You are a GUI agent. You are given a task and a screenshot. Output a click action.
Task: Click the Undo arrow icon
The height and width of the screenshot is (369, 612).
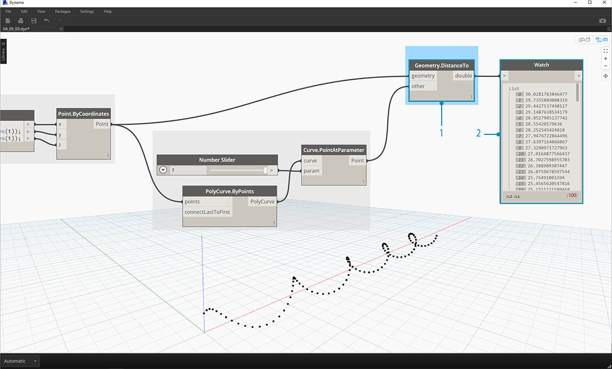point(47,20)
